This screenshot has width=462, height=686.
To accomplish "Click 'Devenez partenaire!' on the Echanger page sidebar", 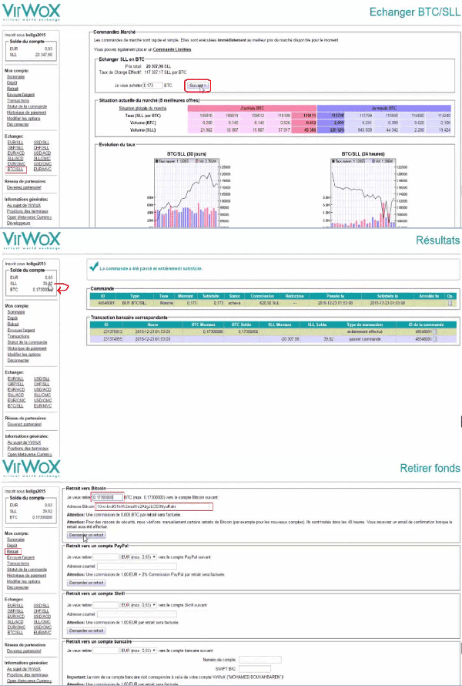I will tap(24, 187).
